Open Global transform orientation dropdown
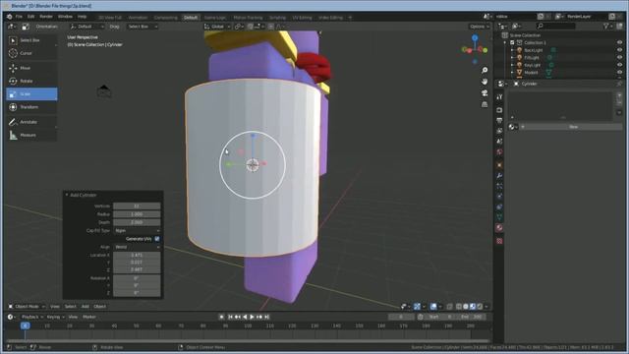The width and height of the screenshot is (629, 354). (x=217, y=27)
